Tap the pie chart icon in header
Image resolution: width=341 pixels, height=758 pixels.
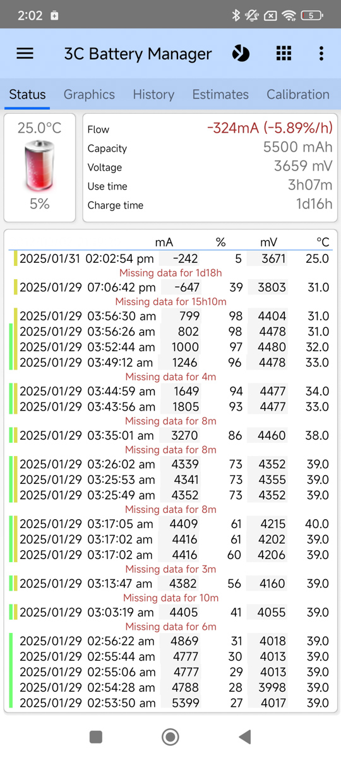[x=241, y=54]
